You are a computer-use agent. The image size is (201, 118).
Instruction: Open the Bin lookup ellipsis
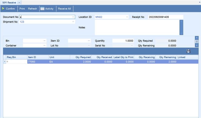tap(44, 41)
